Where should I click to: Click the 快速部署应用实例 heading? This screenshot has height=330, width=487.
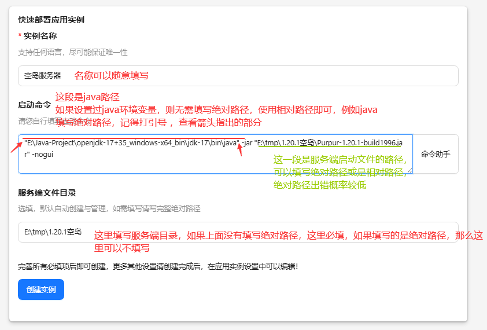pyautogui.click(x=51, y=20)
